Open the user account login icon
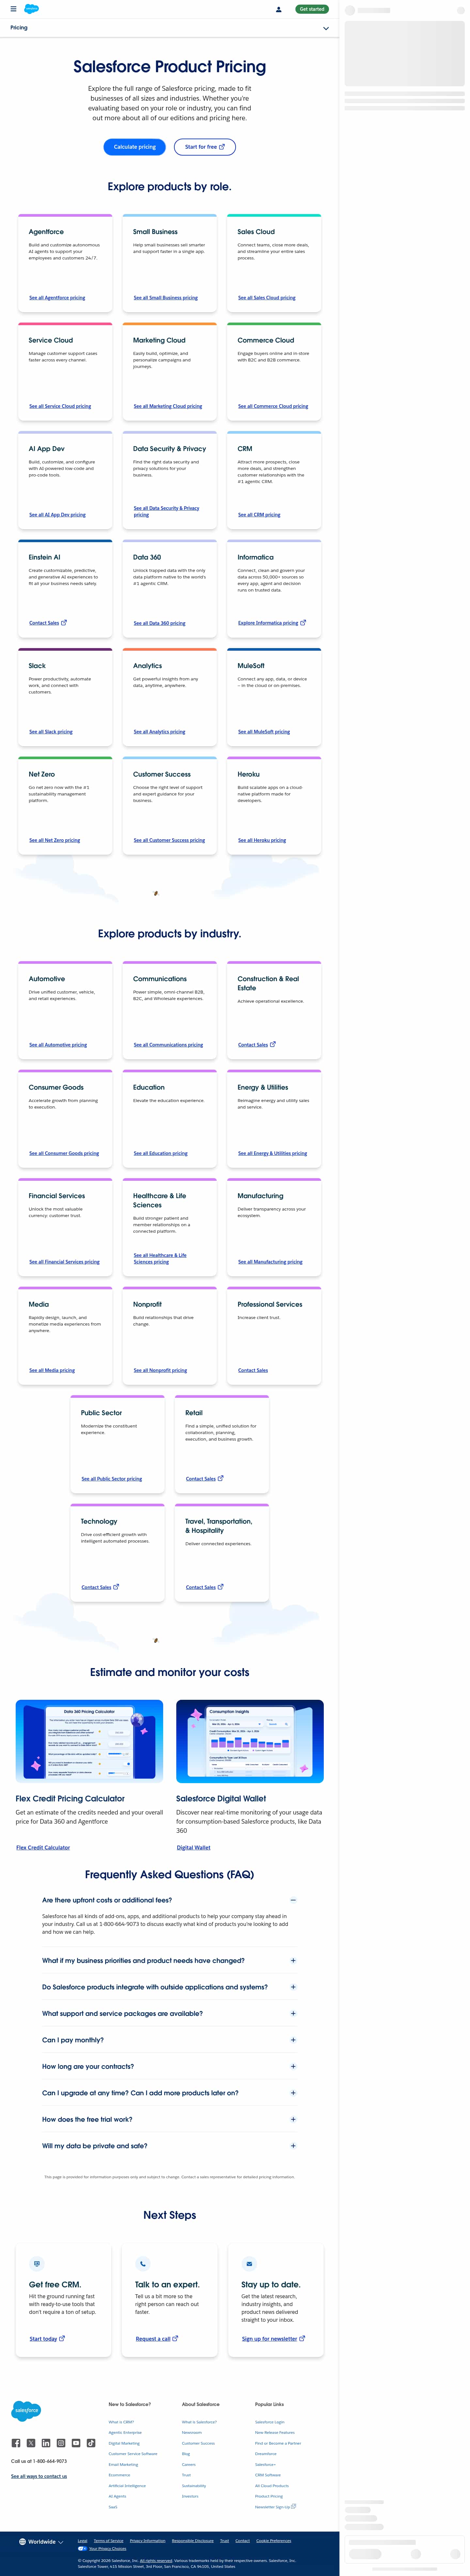The width and height of the screenshot is (470, 2576). pyautogui.click(x=278, y=9)
